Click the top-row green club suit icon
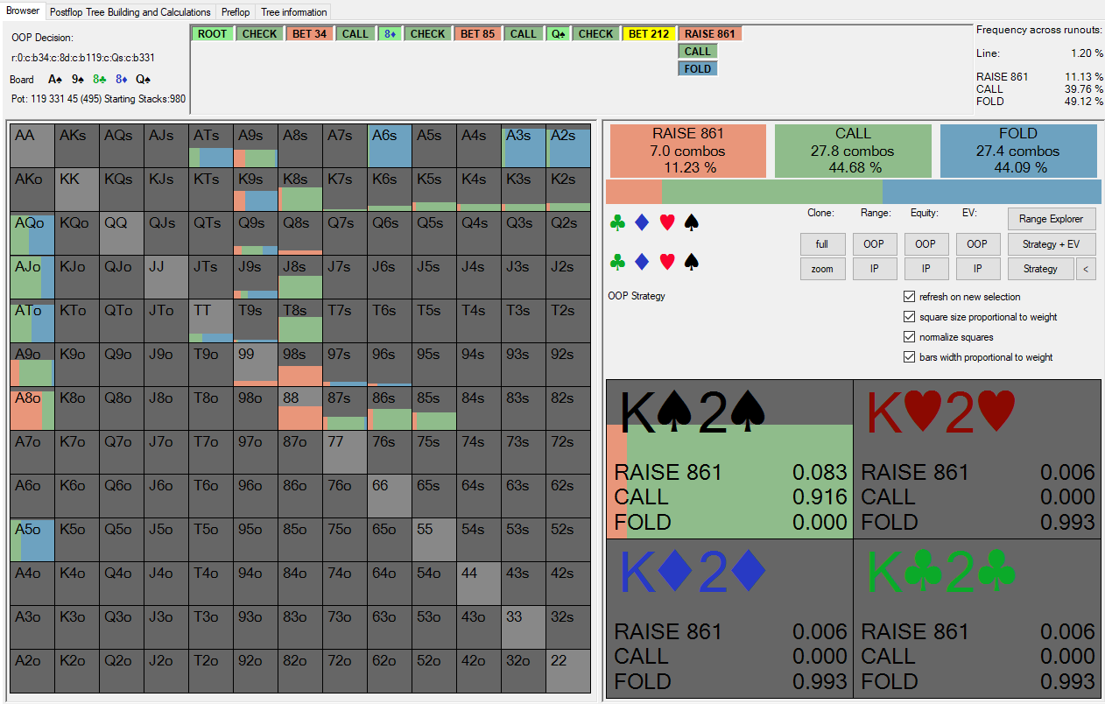The width and height of the screenshot is (1105, 704). point(618,223)
